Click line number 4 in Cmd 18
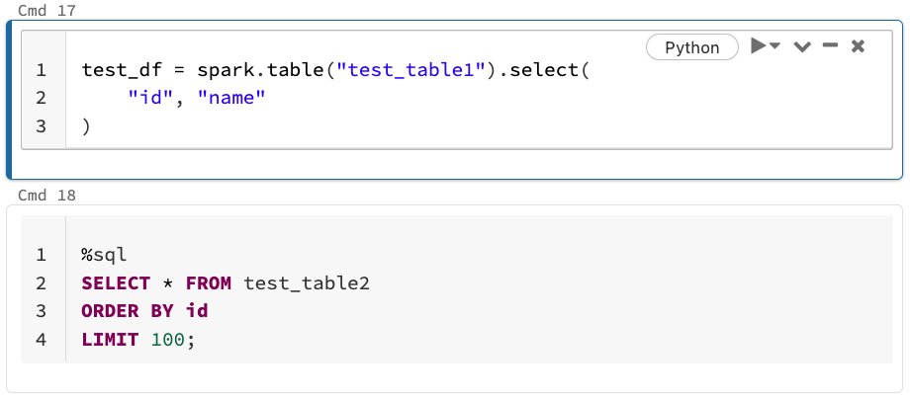910x400 pixels. tap(42, 340)
